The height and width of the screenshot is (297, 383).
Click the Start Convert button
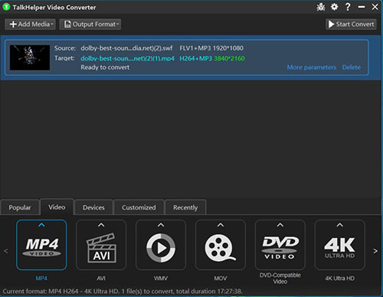[x=351, y=25]
